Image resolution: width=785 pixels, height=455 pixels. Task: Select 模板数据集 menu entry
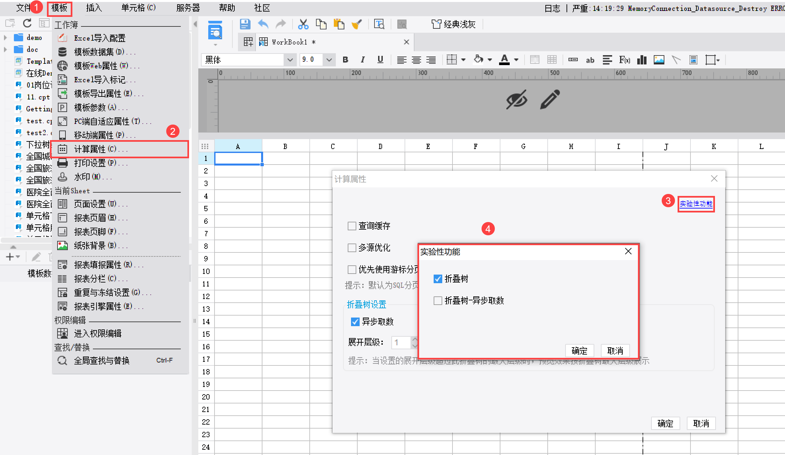pos(99,52)
